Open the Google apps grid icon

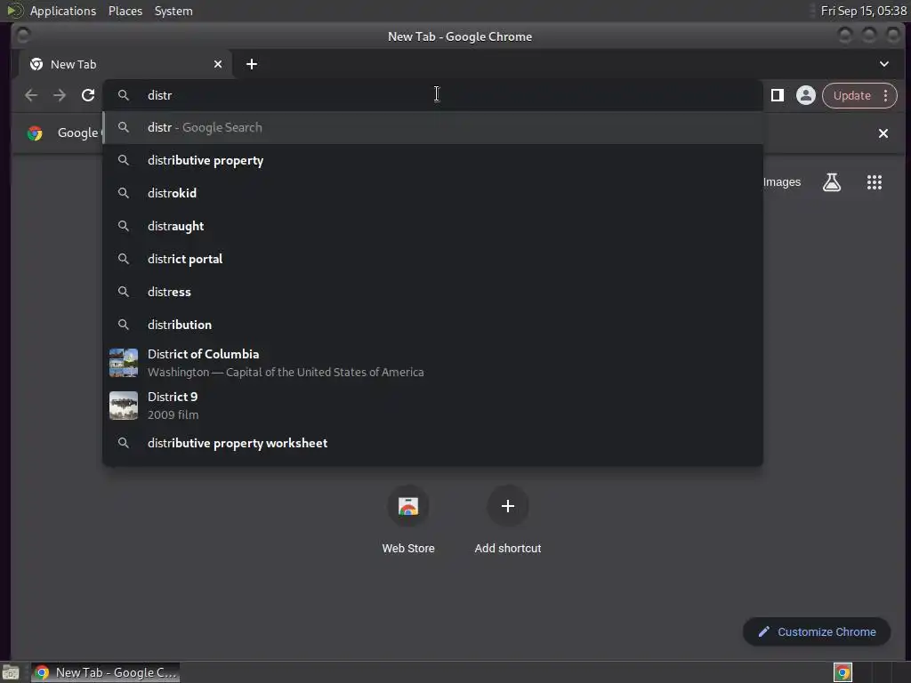pyautogui.click(x=875, y=182)
